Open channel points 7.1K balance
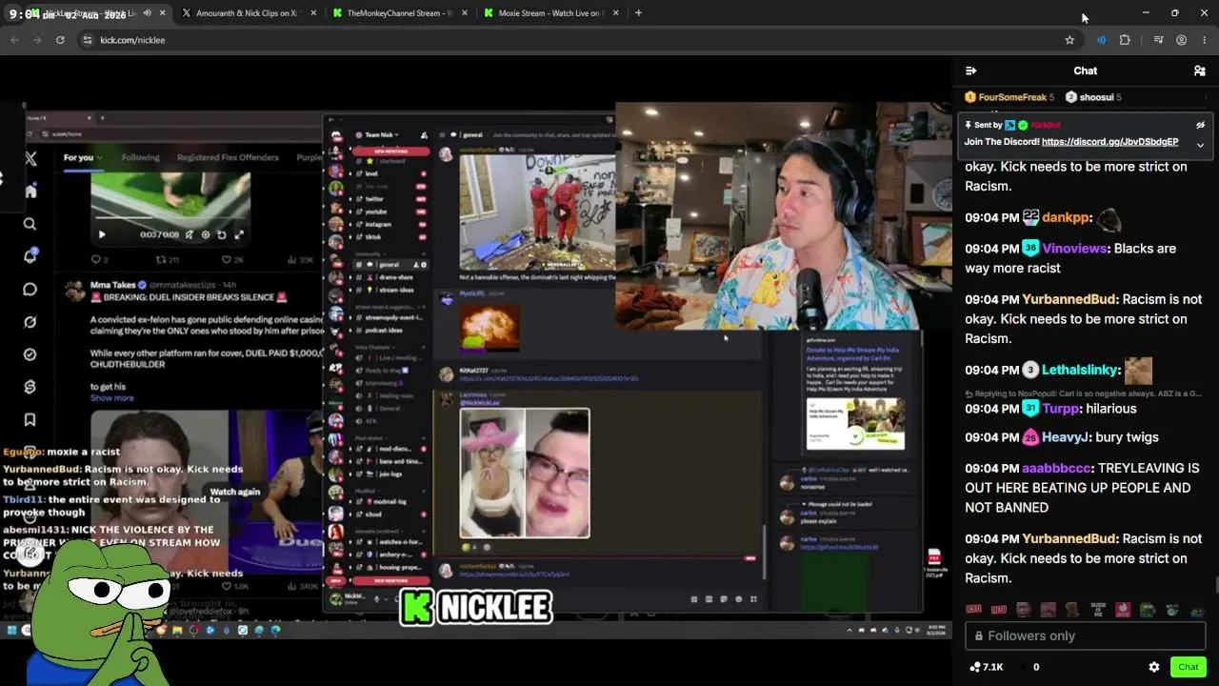The image size is (1219, 686). [x=987, y=667]
